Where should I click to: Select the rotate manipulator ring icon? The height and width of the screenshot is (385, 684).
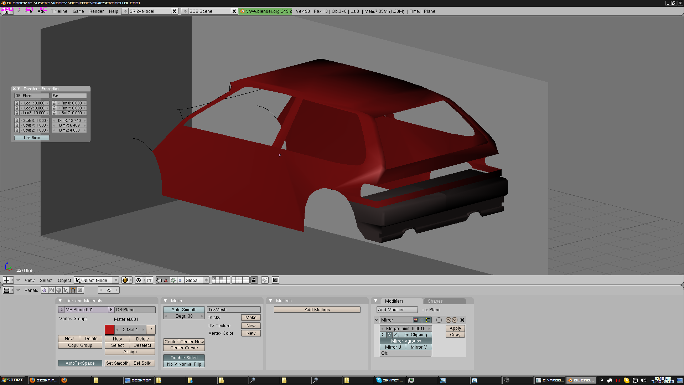coord(173,280)
